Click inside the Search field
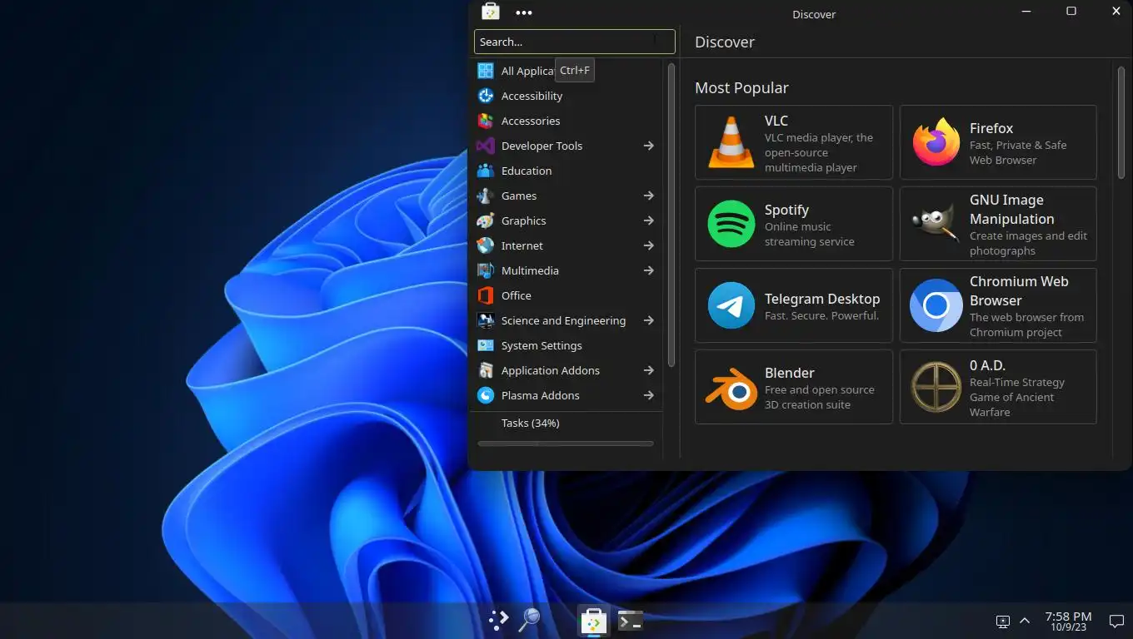This screenshot has height=639, width=1133. point(575,42)
